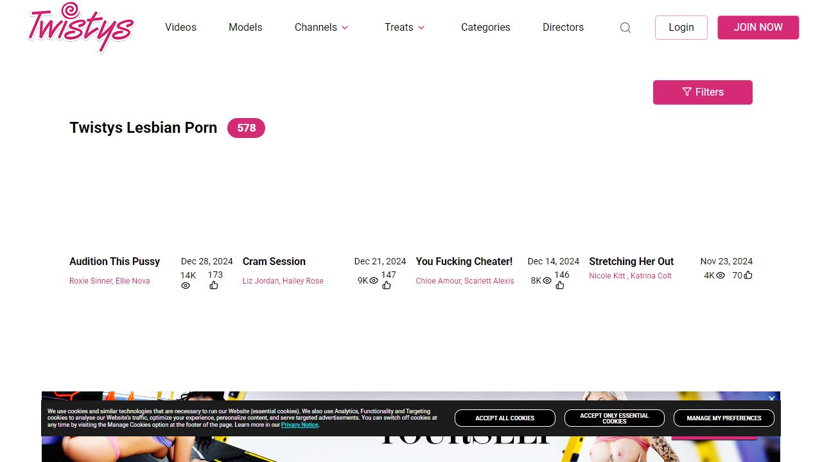Open the Privacy Notice link
This screenshot has width=822, height=462.
coord(299,425)
